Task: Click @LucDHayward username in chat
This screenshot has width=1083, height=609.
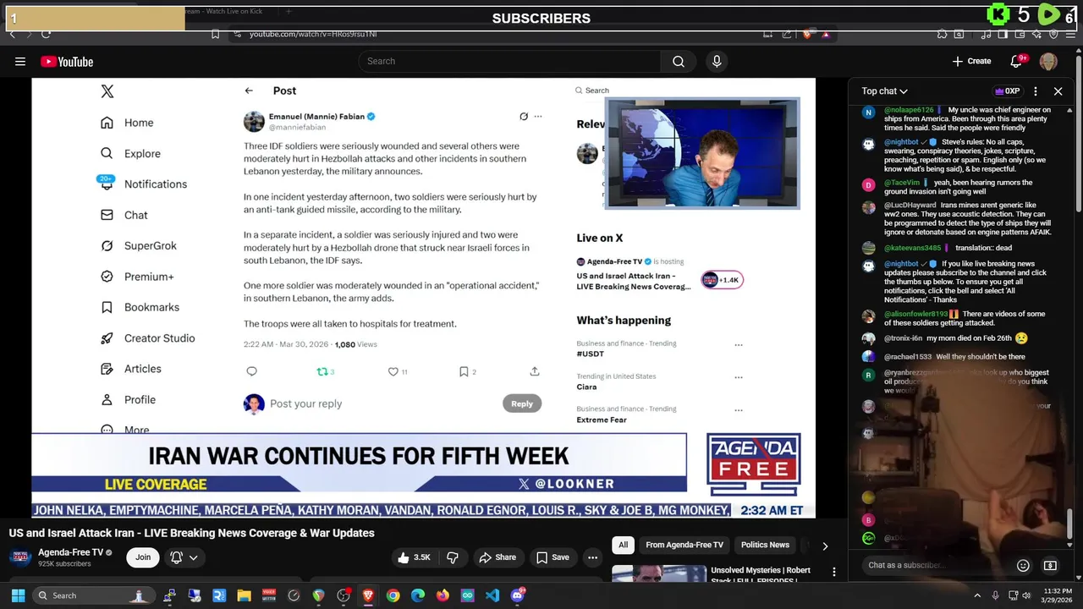Action: [910, 205]
